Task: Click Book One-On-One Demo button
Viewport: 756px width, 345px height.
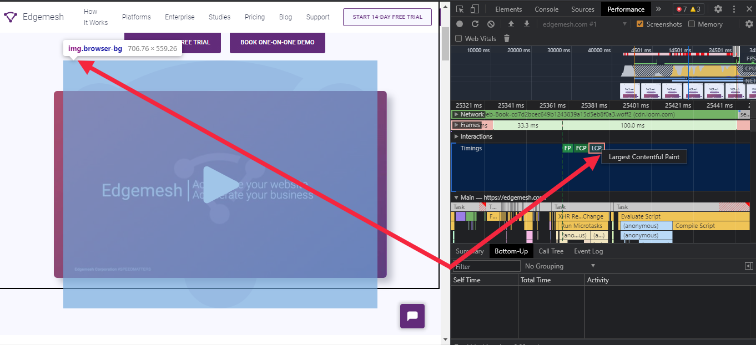Action: 278,43
